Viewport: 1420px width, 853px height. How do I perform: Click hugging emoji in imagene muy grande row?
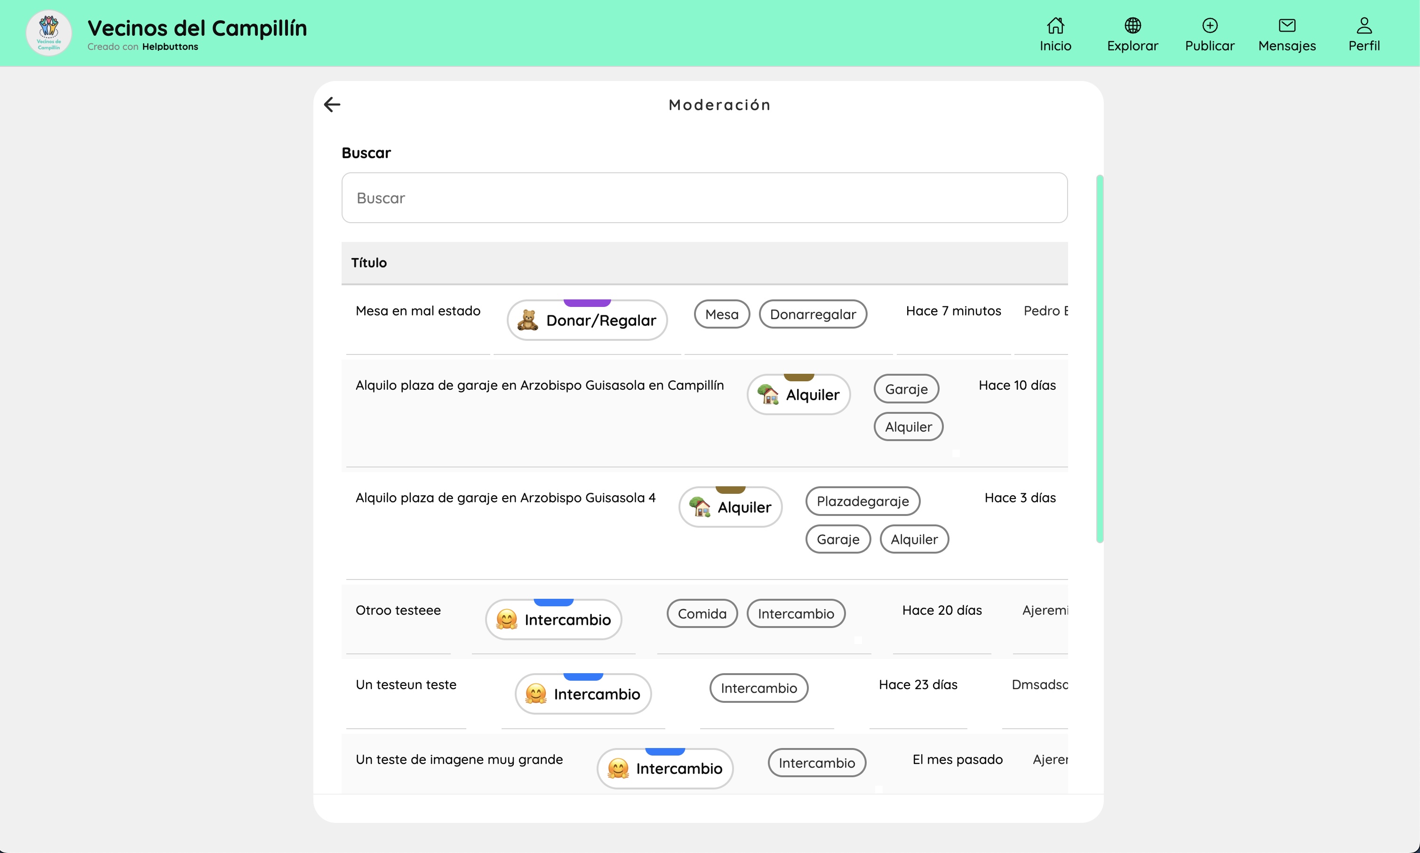(x=618, y=769)
